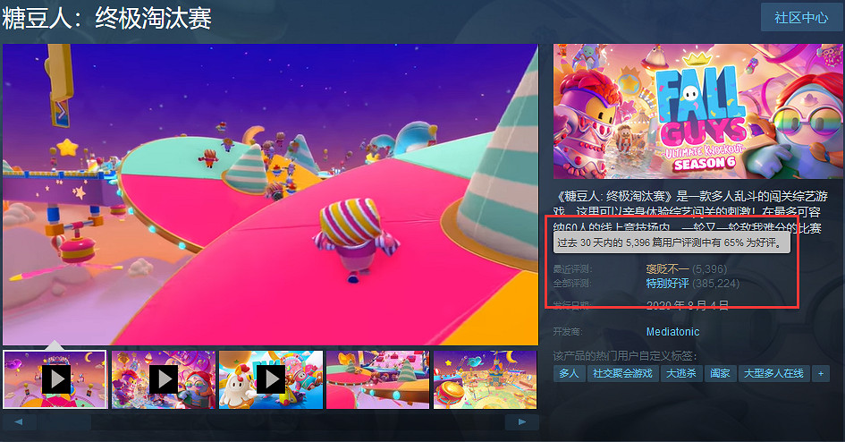Click the game title 糖豆人：终极淘汰赛
Viewport: 845px width, 442px height.
(x=106, y=18)
